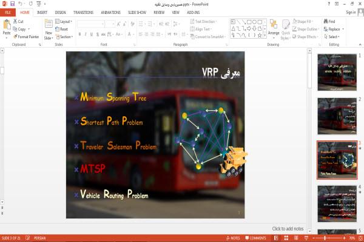
Task: Open the font size combo box
Action: point(110,24)
